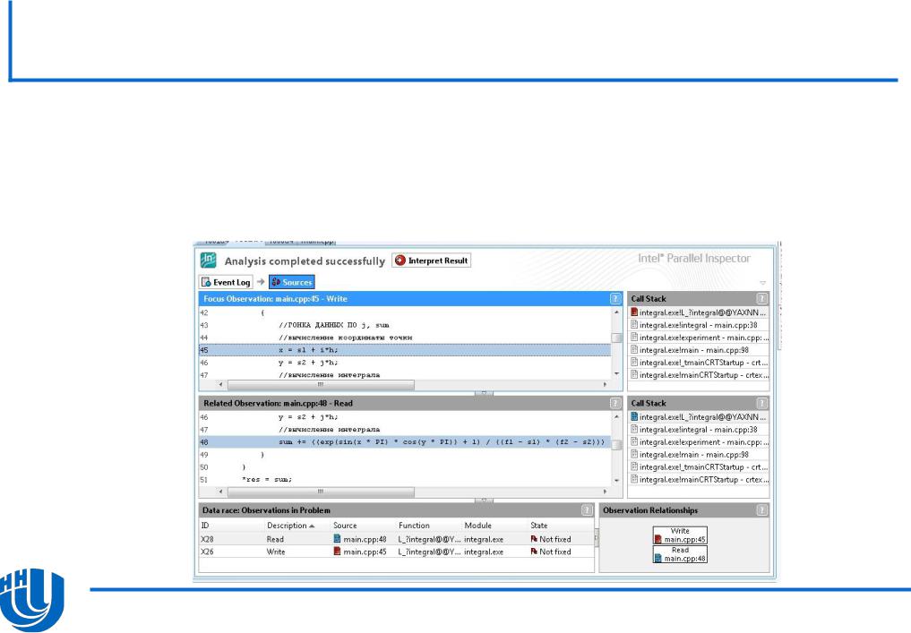Select integral.exe!_tmainCRTStartup in the lower Call Stack
This screenshot has height=633, width=911.
tap(699, 466)
